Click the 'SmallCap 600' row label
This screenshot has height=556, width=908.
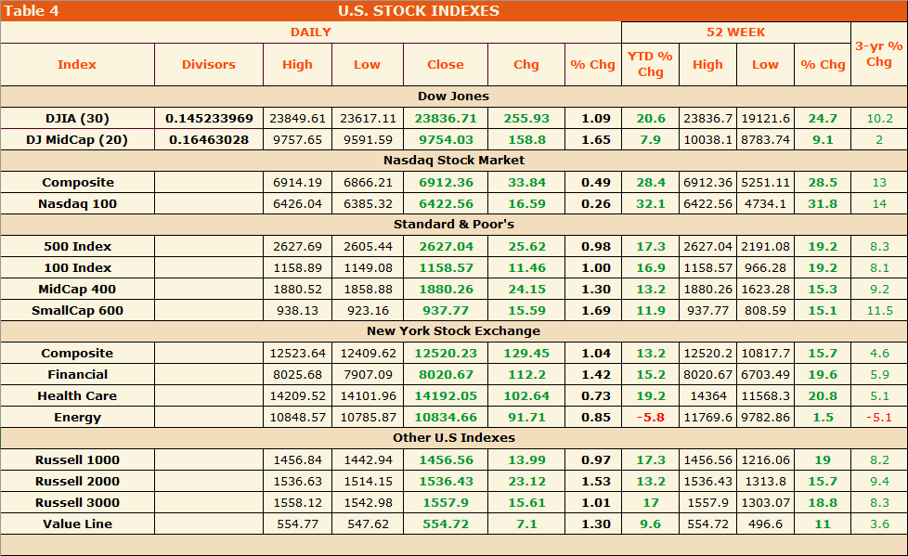point(78,310)
